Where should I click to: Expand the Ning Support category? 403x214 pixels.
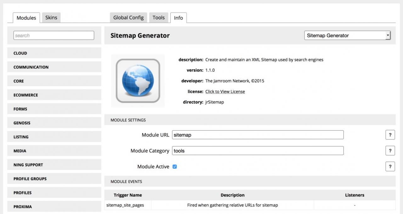[54, 165]
